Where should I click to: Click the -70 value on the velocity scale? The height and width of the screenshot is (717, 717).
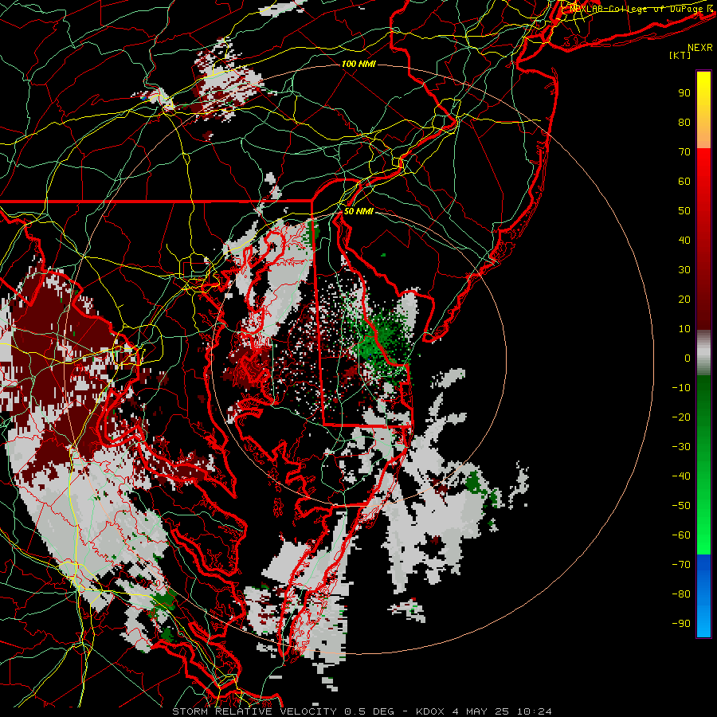681,565
